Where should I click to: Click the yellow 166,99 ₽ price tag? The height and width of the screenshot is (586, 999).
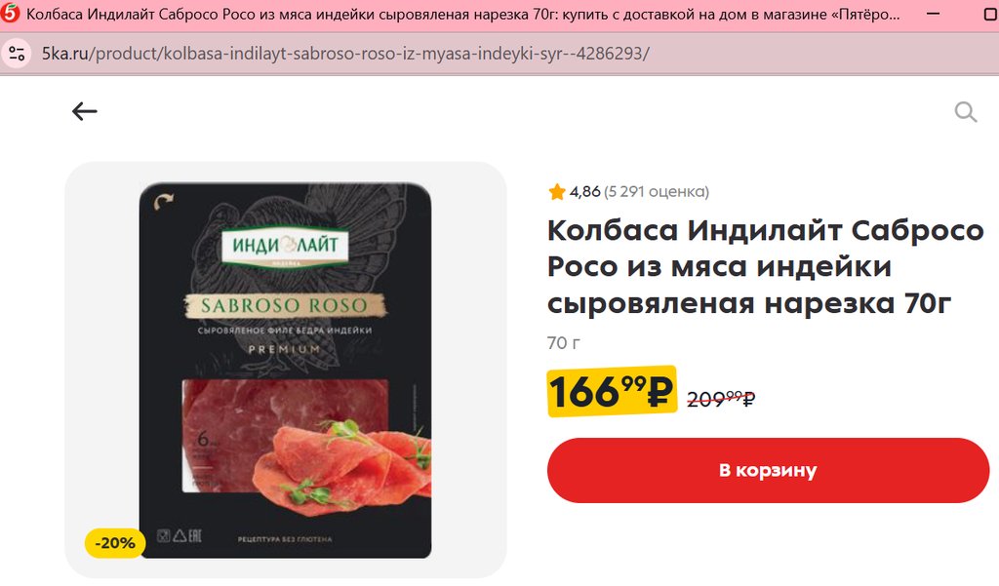click(x=611, y=392)
